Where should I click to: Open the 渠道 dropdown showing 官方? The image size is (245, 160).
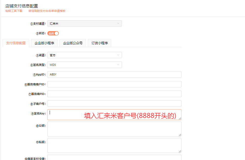click(84, 55)
